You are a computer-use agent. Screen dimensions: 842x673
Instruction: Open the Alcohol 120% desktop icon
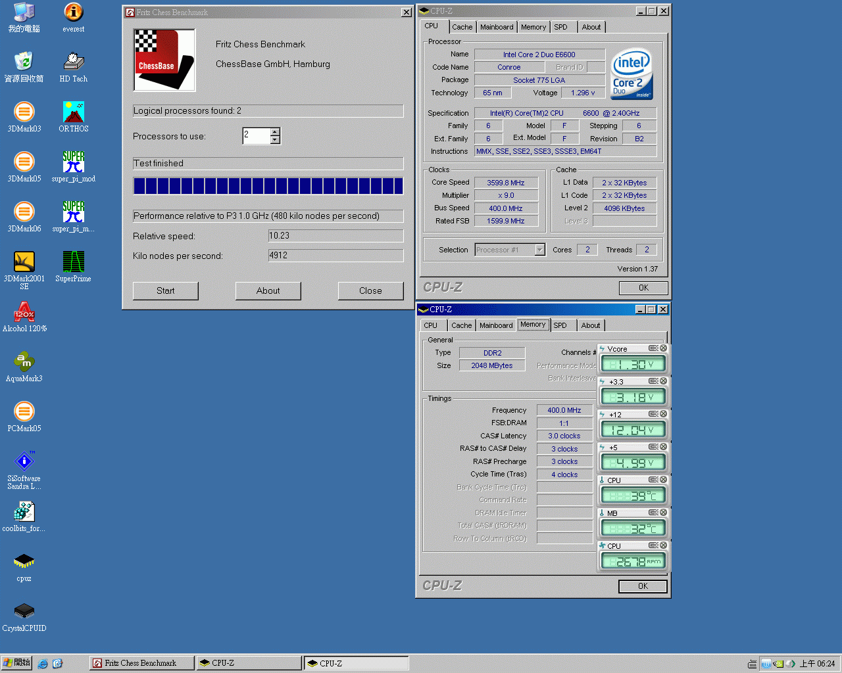(x=24, y=316)
